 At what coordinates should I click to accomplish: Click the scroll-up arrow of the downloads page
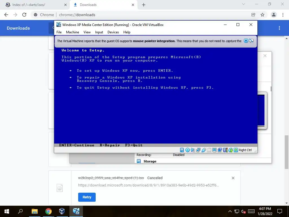286,38
